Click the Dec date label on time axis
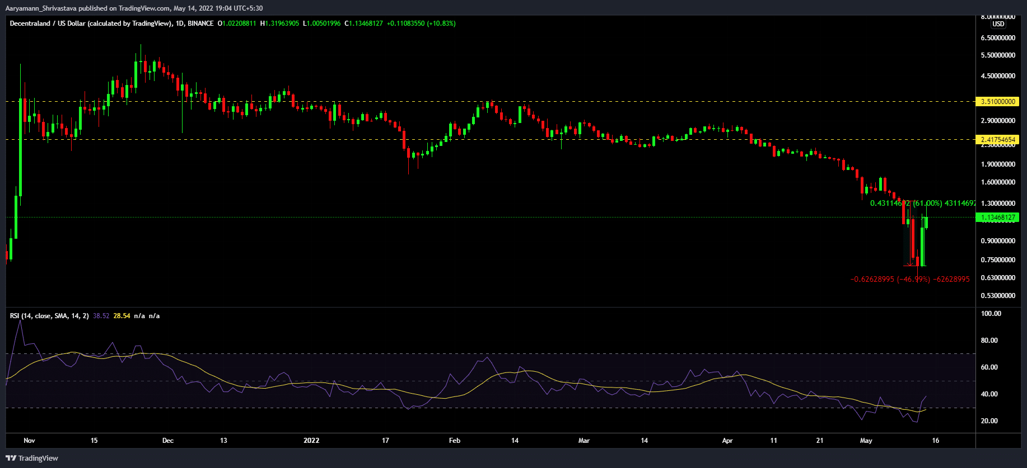This screenshot has height=468, width=1027. click(x=167, y=441)
